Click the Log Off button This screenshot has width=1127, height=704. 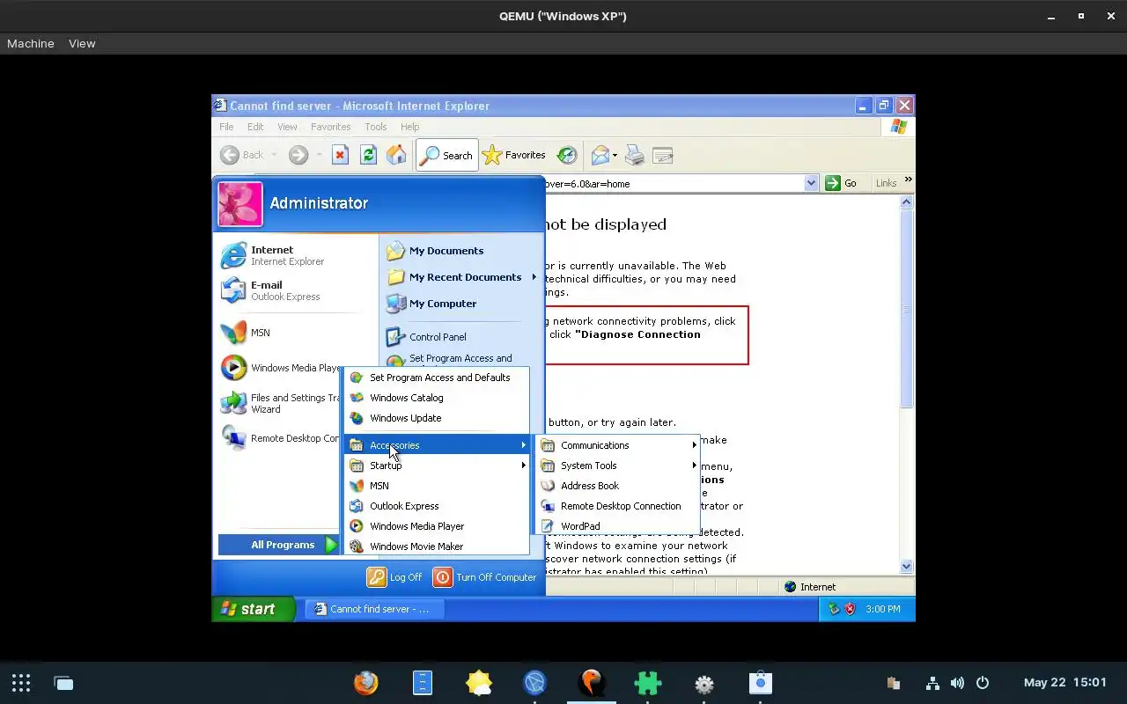click(395, 577)
